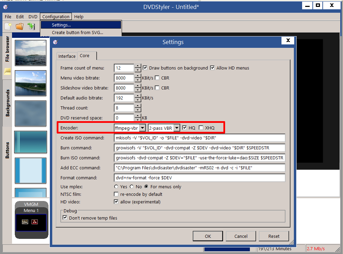Select the light blue side-bars background thumbnail

31,170
